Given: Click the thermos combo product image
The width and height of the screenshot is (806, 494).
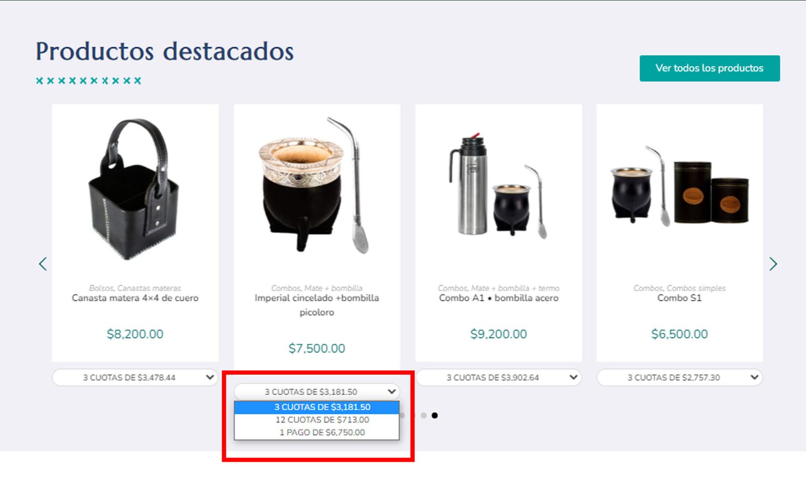Looking at the screenshot, I should [x=498, y=186].
